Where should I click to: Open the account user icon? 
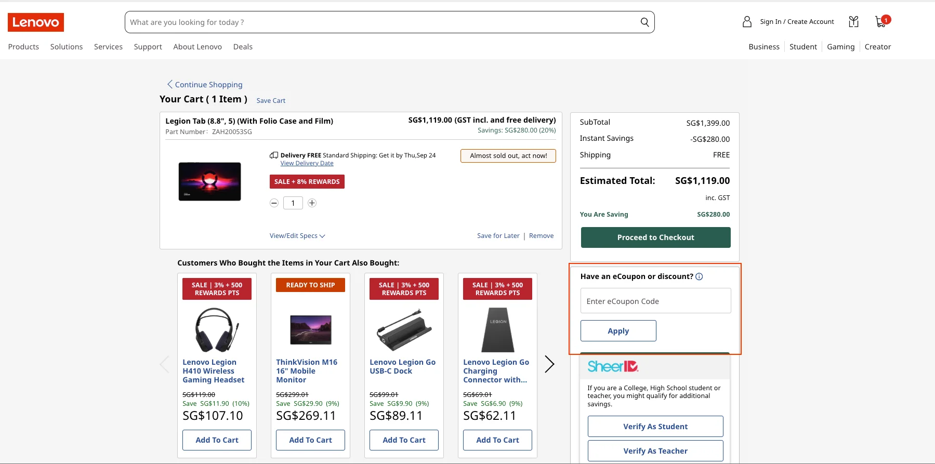click(747, 22)
